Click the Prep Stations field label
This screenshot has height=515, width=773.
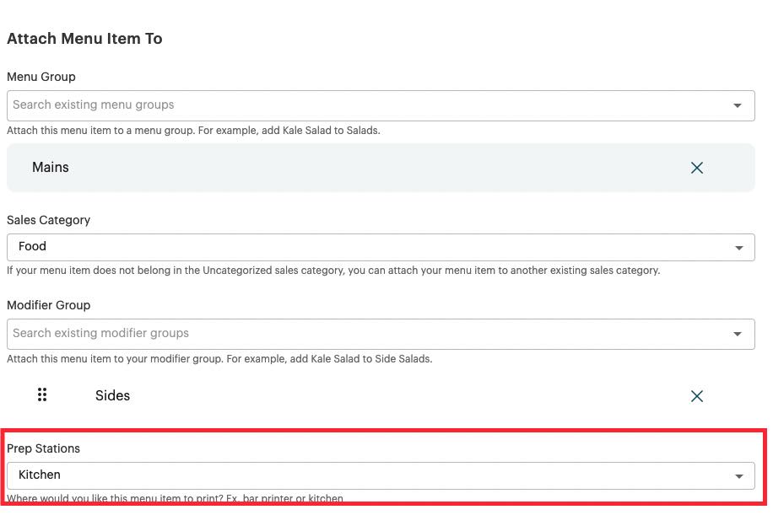44,448
